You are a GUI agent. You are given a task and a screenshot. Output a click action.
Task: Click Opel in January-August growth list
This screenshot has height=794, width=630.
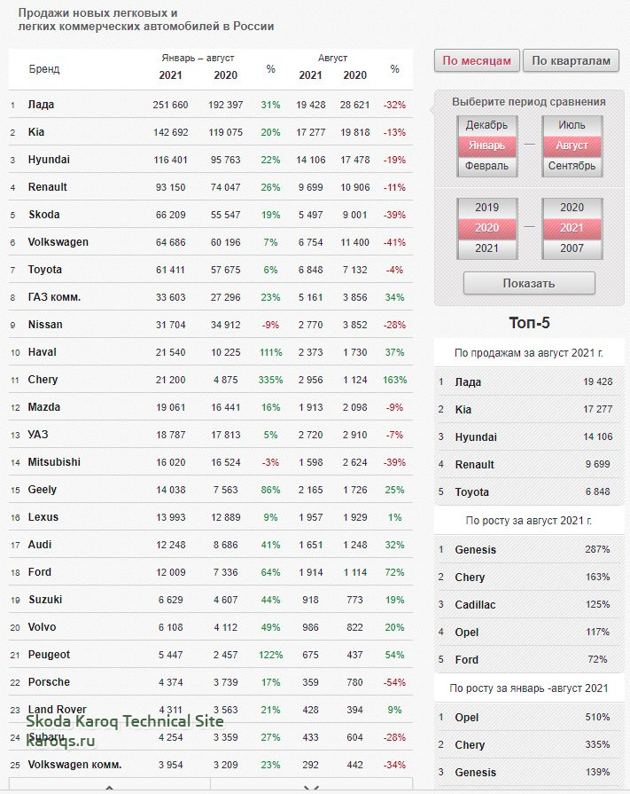coord(528,717)
